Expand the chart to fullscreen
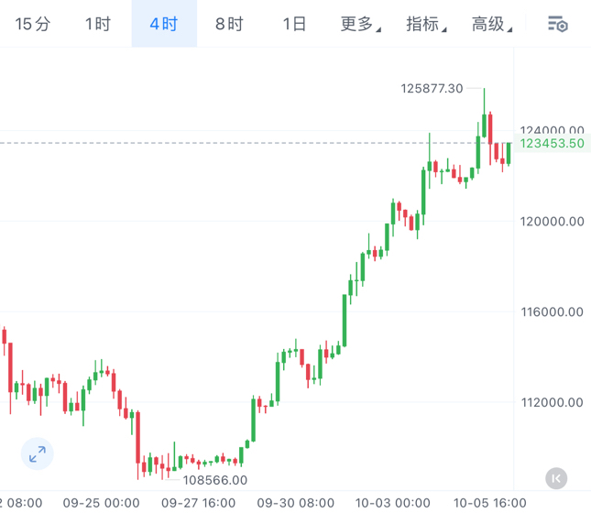The width and height of the screenshot is (591, 513). (x=38, y=453)
